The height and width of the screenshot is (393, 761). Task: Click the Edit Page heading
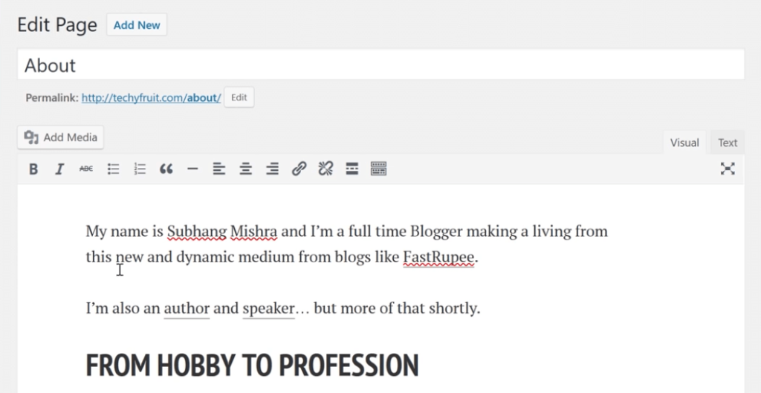click(57, 25)
